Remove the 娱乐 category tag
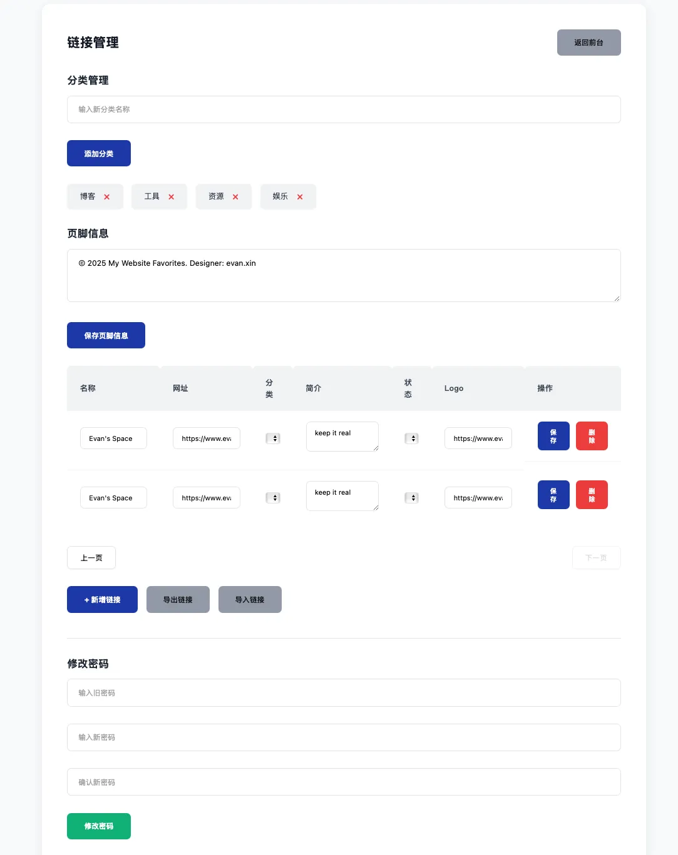Screen dimensions: 678x855 pos(300,197)
